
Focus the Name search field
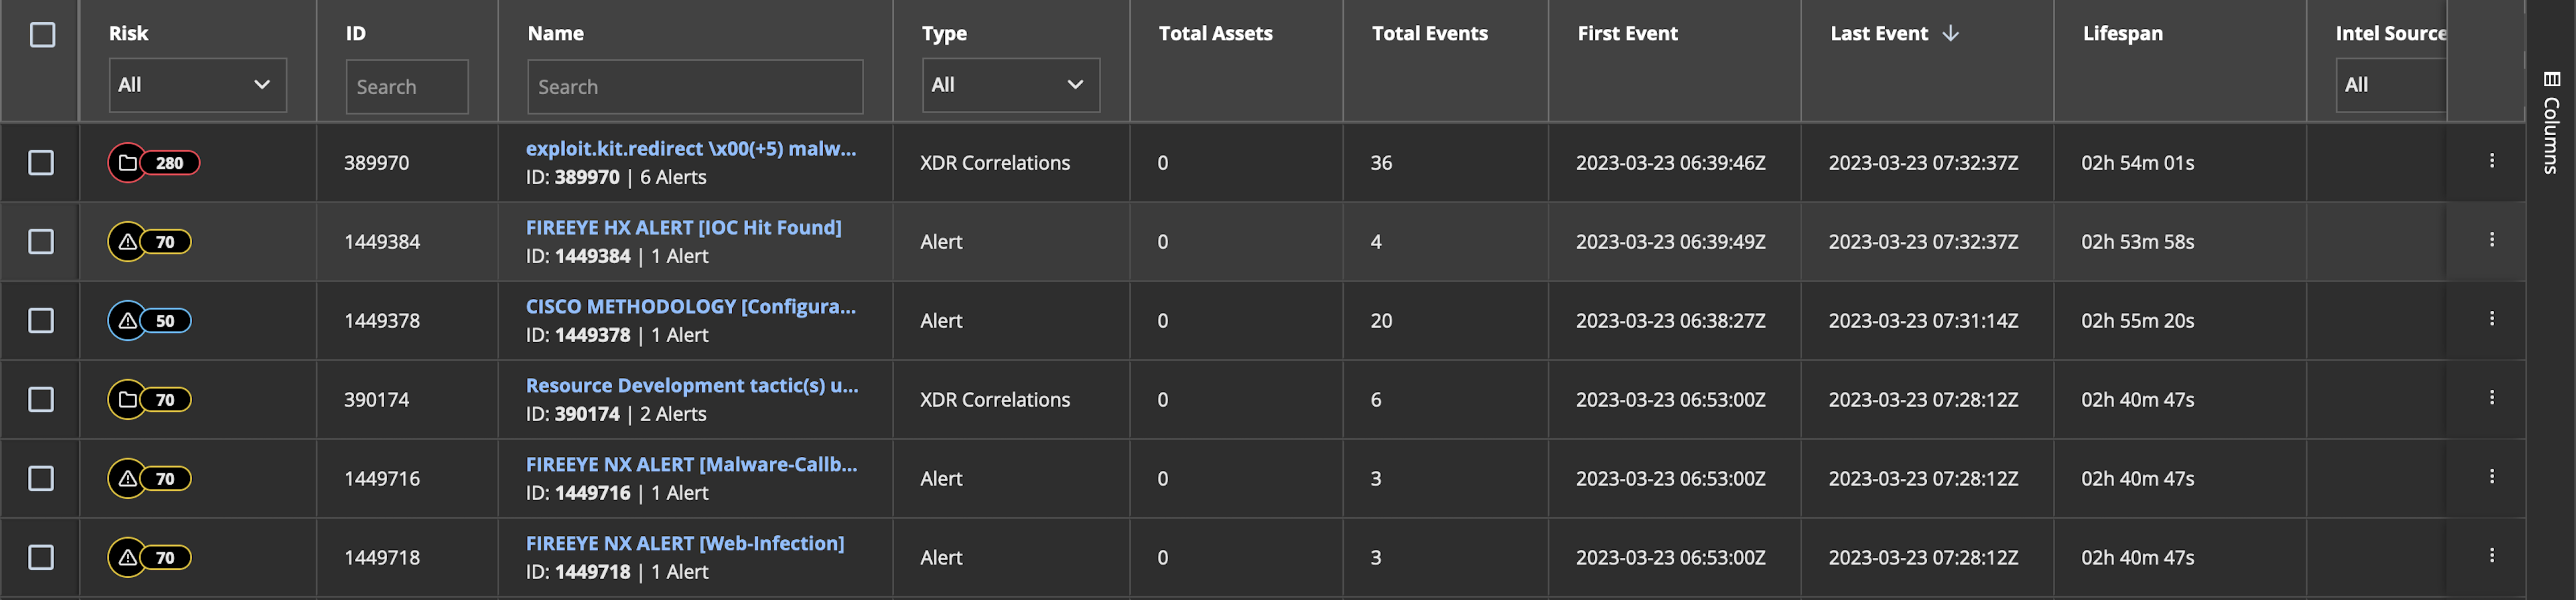pyautogui.click(x=695, y=87)
